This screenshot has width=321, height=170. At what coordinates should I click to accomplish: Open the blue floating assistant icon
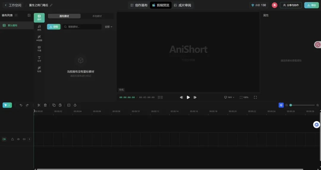[x=317, y=124]
